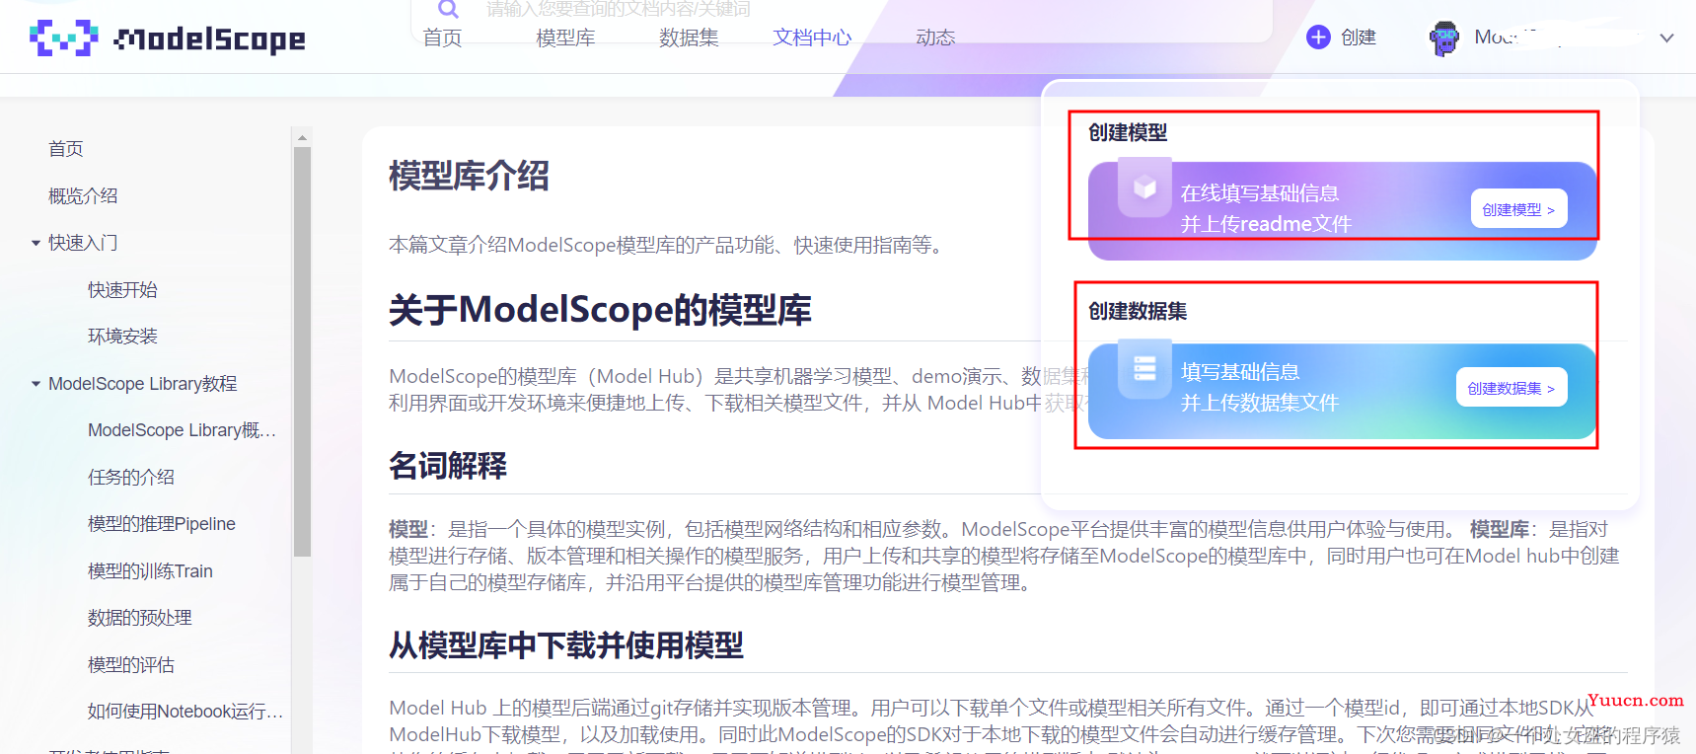
Task: Click the dataset list icon in 创建数据集 card
Action: pyautogui.click(x=1144, y=369)
